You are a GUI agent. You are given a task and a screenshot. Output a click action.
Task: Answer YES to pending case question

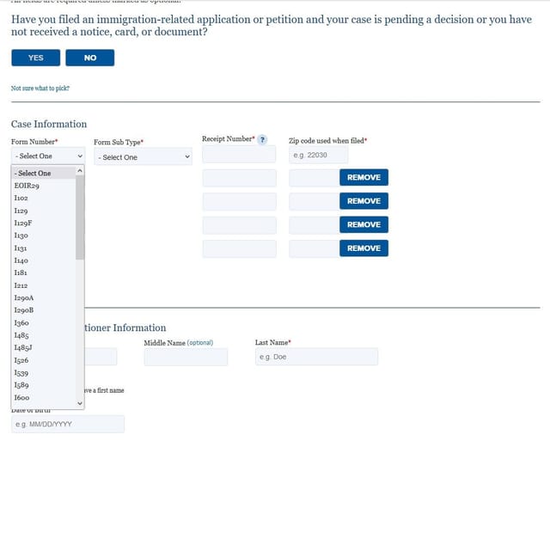pos(36,58)
